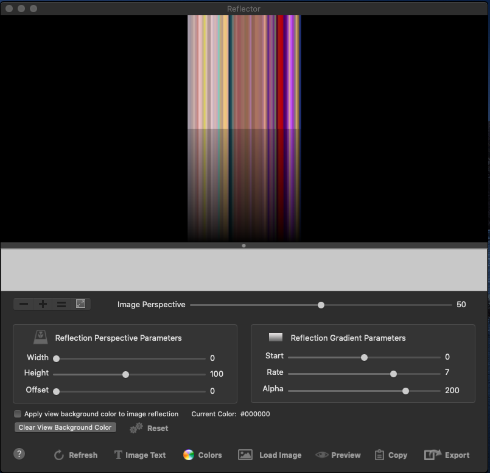Screen dimensions: 490x473
Task: Click the Refresh toolbar button
Action: point(75,455)
